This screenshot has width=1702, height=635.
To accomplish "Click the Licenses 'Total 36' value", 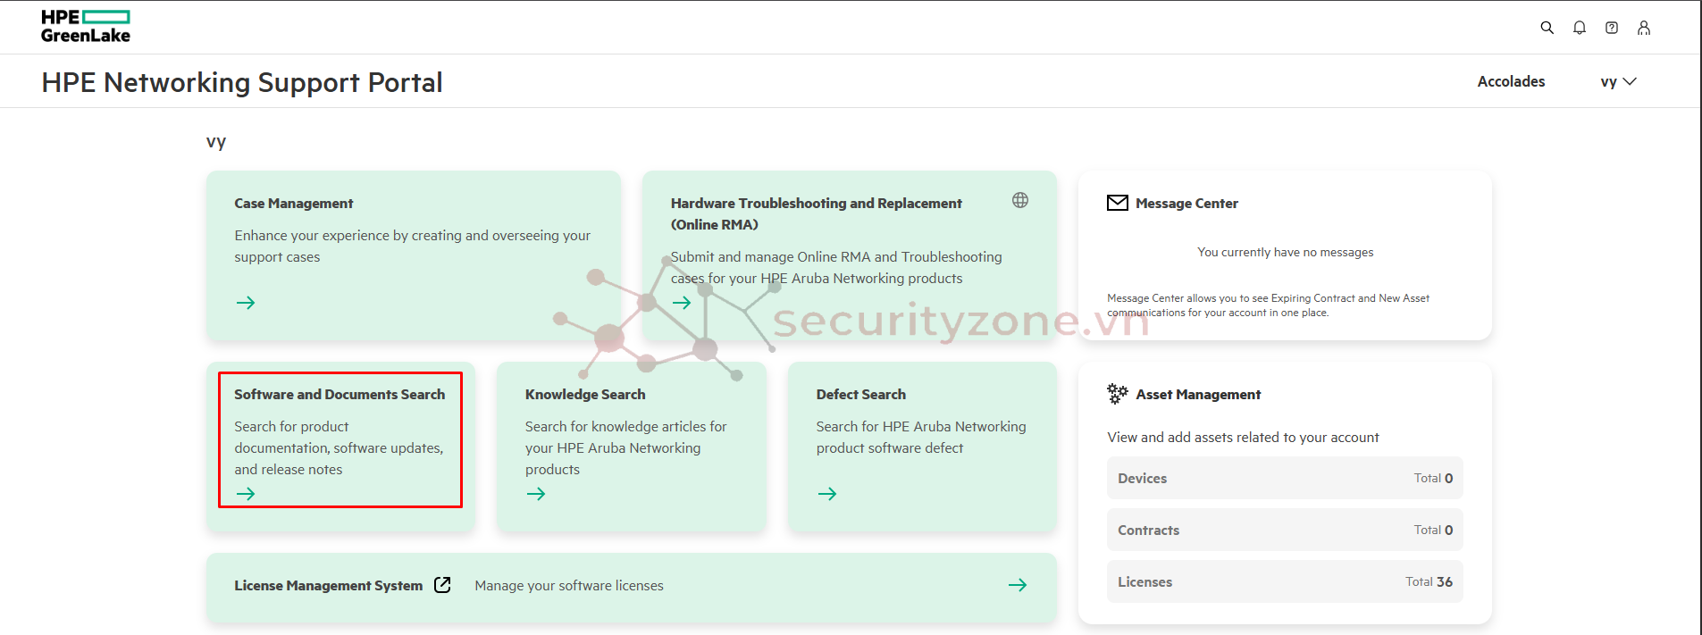I will pos(1429,581).
